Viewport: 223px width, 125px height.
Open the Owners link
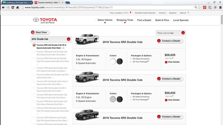click(x=162, y=13)
